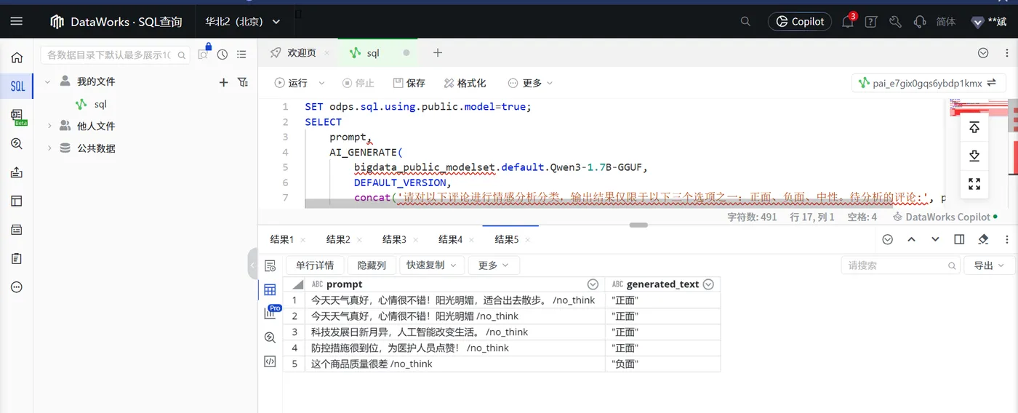
Task: Open the Pro chart view icon
Action: point(271,313)
